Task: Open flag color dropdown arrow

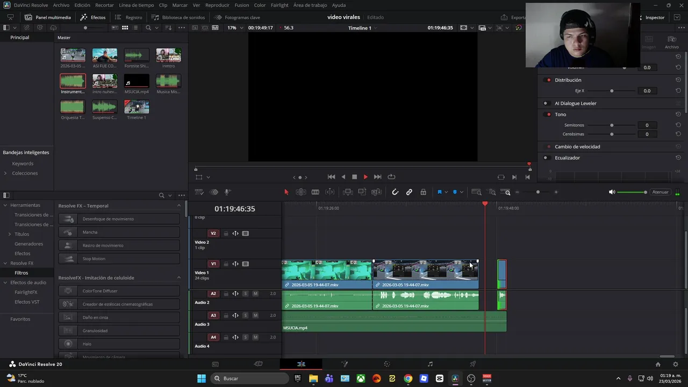Action: pos(446,192)
